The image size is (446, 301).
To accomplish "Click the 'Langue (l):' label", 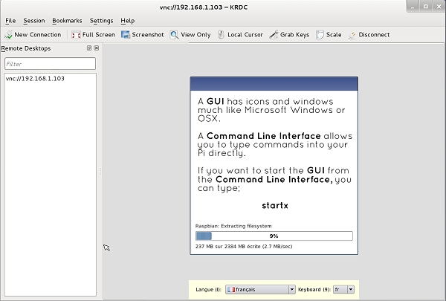I will pyautogui.click(x=208, y=290).
